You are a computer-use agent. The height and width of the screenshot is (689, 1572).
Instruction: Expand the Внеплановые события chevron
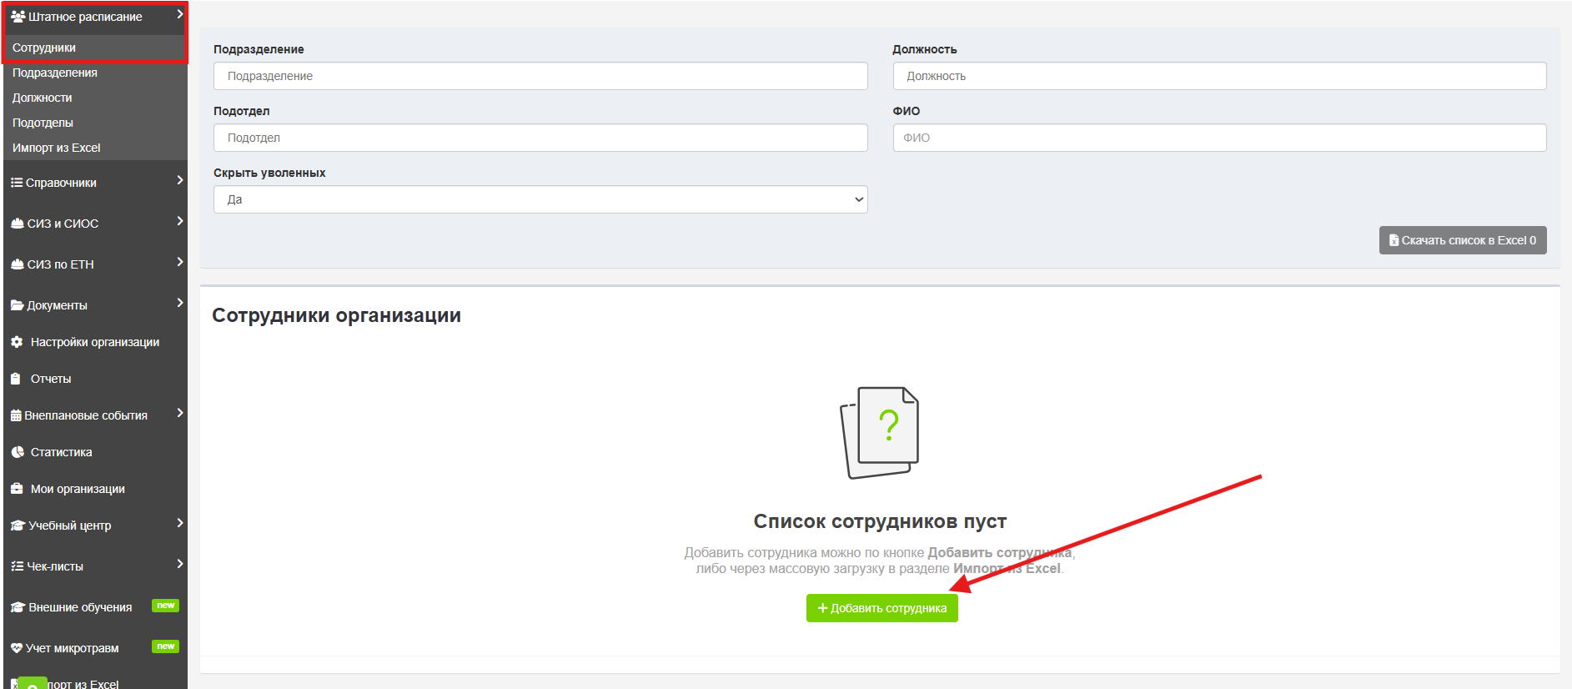179,413
